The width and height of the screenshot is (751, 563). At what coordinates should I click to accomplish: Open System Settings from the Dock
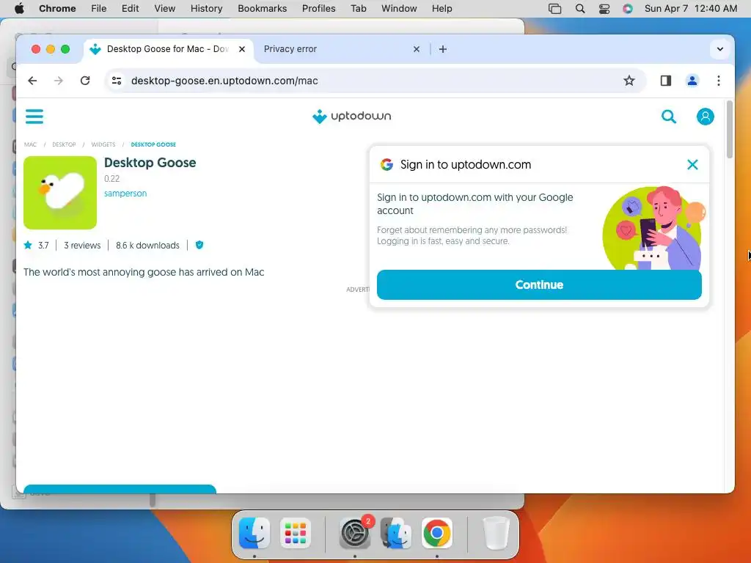(354, 533)
